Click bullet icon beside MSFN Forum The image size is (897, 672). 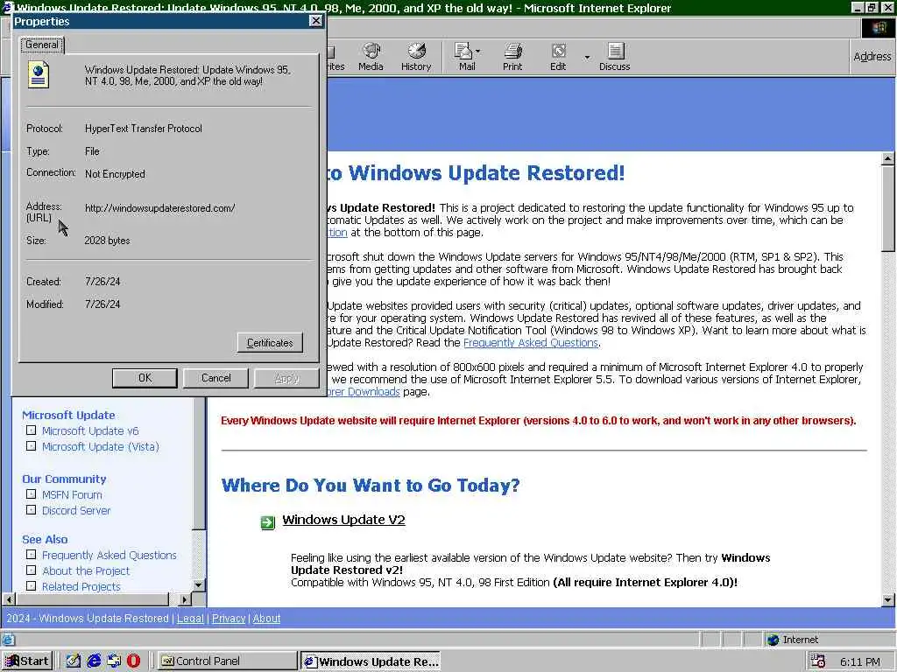point(31,494)
